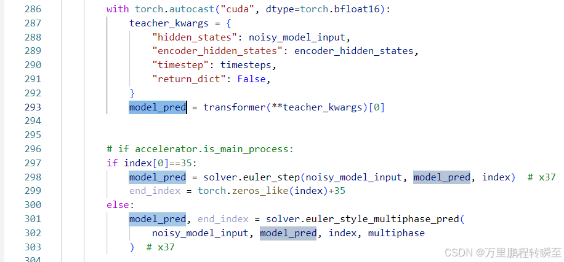The width and height of the screenshot is (564, 262).
Task: Click 'noisy_model_input' value on line 288
Action: 297,37
